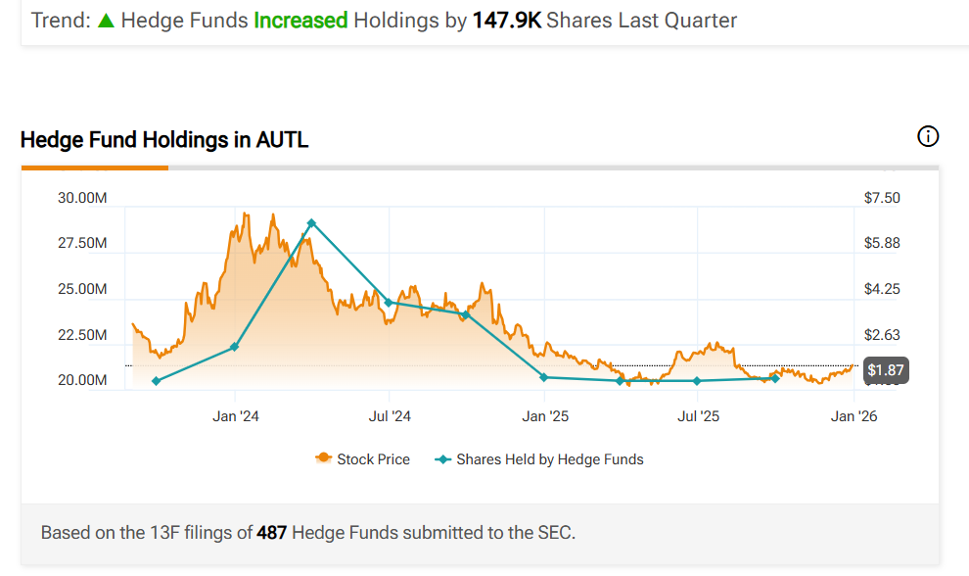The height and width of the screenshot is (576, 969).
Task: Click the rightmost teal holdings data point
Action: (775, 378)
